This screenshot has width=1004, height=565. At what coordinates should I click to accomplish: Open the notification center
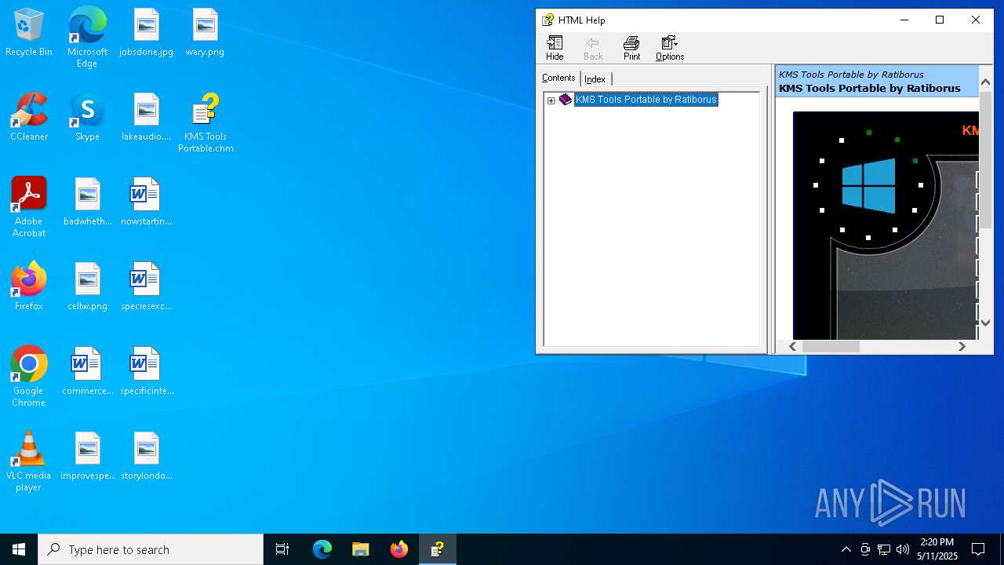click(978, 549)
